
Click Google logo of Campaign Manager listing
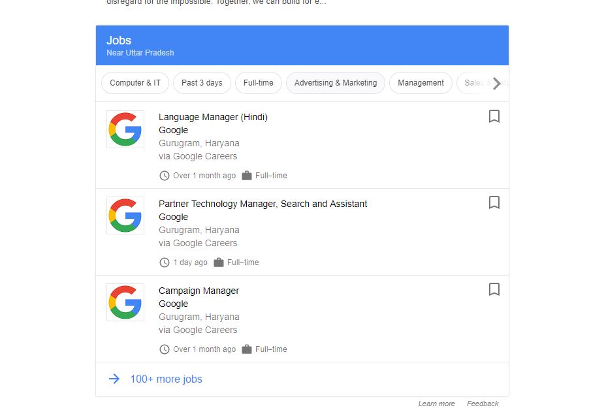click(125, 302)
